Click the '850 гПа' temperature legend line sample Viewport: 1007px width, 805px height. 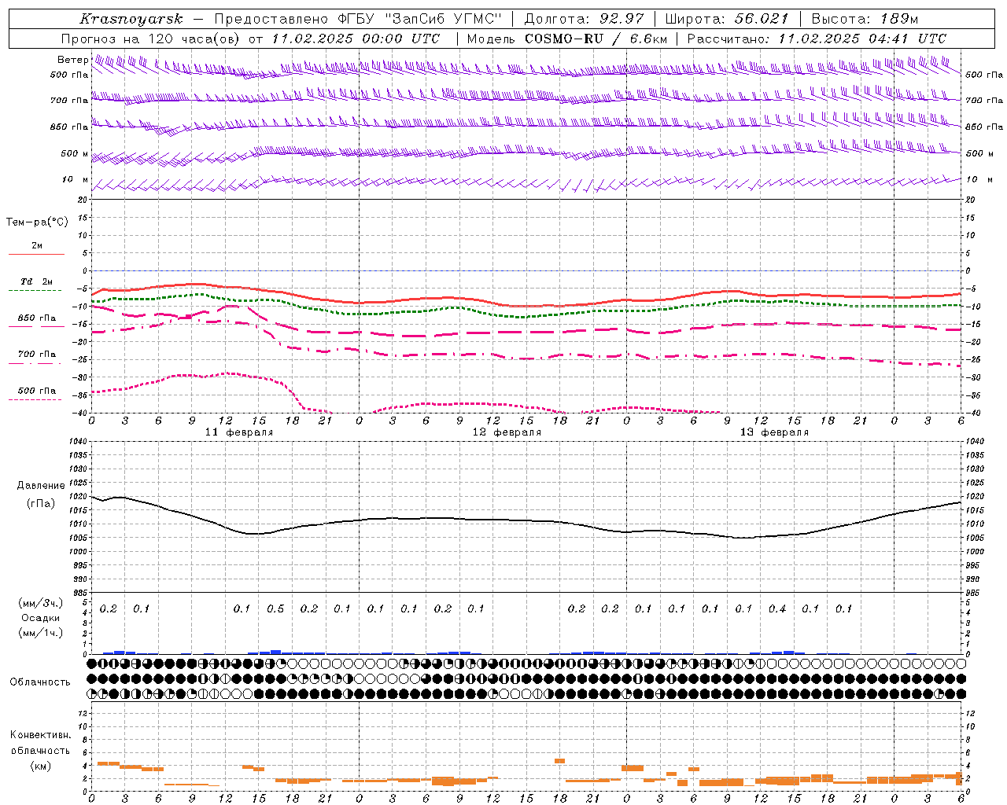point(36,326)
